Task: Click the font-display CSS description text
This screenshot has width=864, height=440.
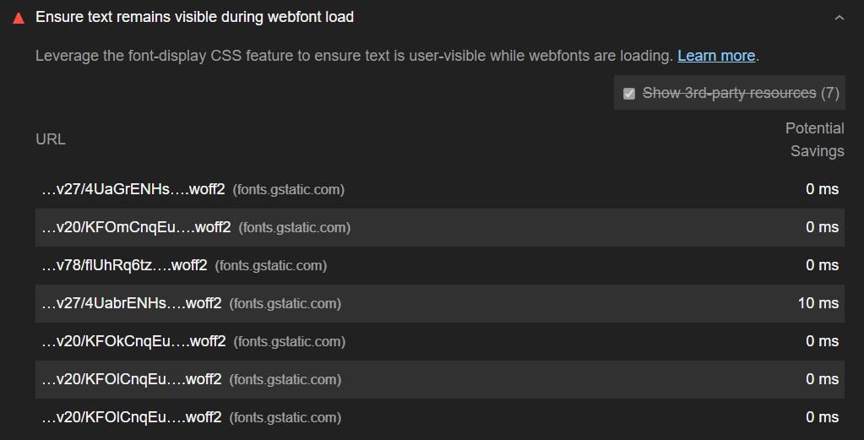Action: [x=355, y=56]
